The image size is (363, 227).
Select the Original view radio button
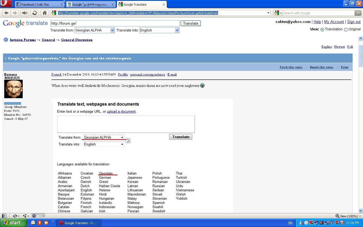346,30
